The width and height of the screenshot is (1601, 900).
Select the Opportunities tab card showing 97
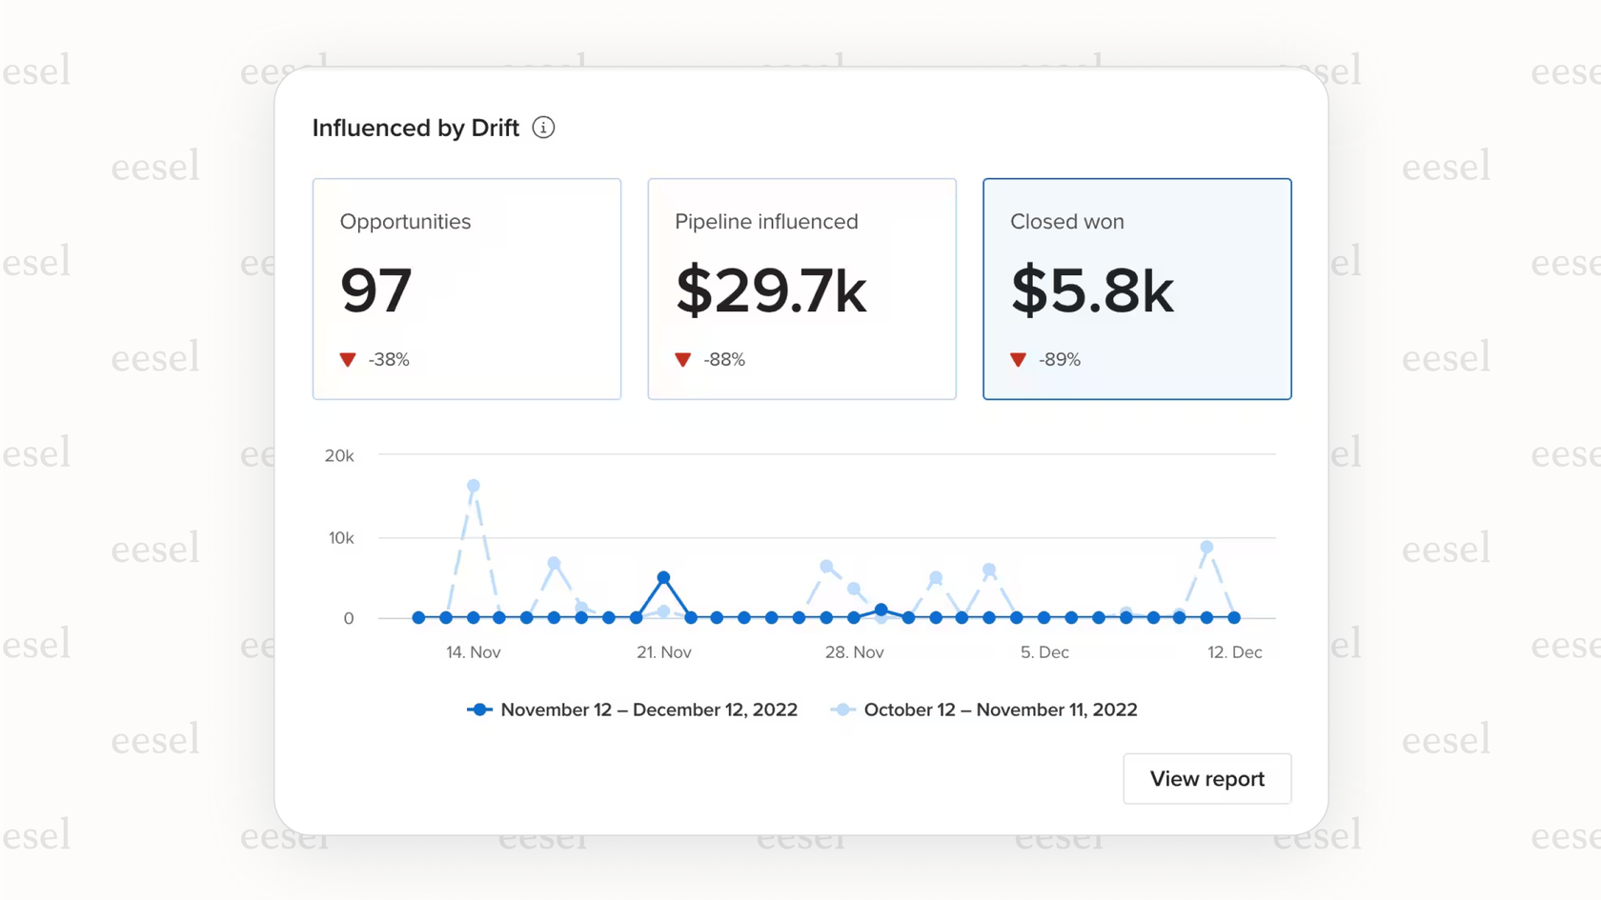466,289
